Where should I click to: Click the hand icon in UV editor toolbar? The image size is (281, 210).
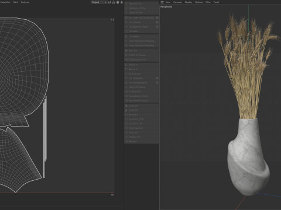118,2
